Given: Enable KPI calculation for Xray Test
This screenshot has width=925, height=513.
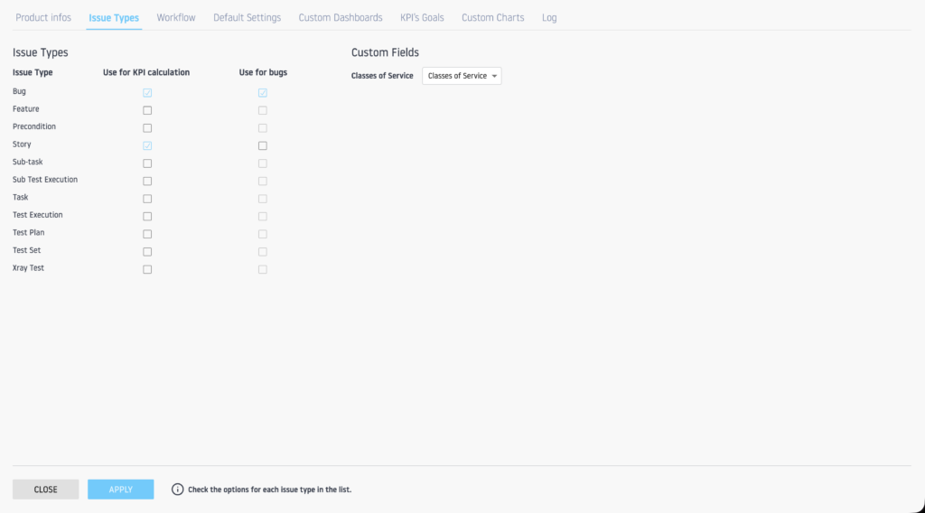Looking at the screenshot, I should pos(147,269).
